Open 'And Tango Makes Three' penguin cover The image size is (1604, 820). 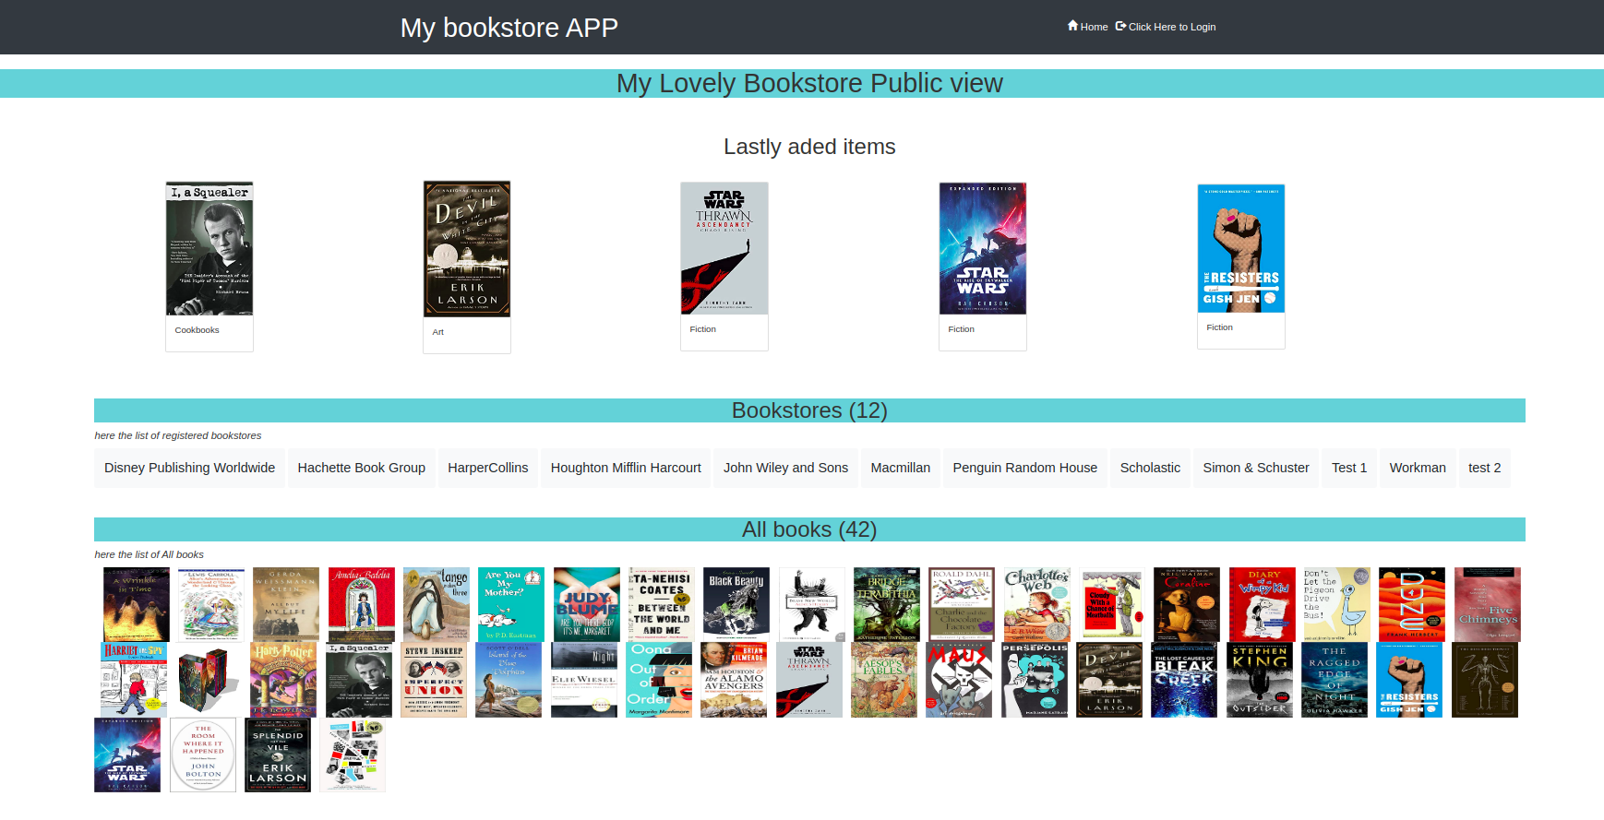(x=437, y=604)
